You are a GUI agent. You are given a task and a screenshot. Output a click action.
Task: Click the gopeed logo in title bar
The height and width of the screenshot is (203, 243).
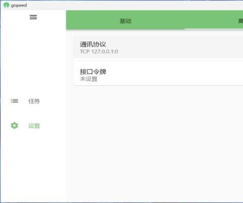pyautogui.click(x=6, y=5)
